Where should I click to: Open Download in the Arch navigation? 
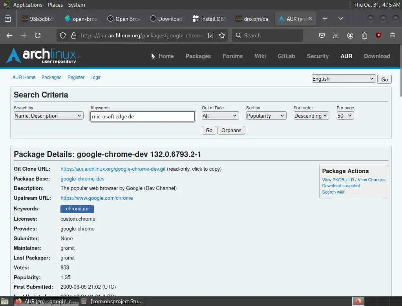pos(377,56)
